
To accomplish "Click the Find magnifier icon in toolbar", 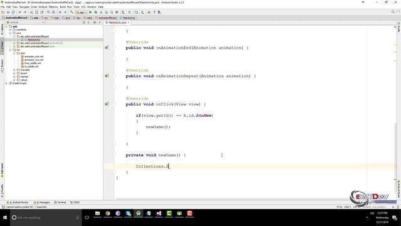I will 48,13.
